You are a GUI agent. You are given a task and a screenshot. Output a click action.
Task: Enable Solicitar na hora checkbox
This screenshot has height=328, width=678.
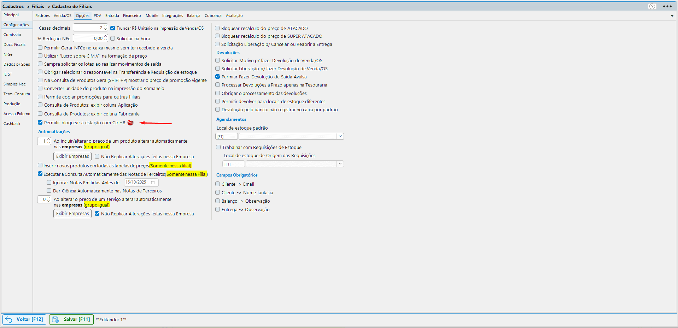tap(113, 38)
